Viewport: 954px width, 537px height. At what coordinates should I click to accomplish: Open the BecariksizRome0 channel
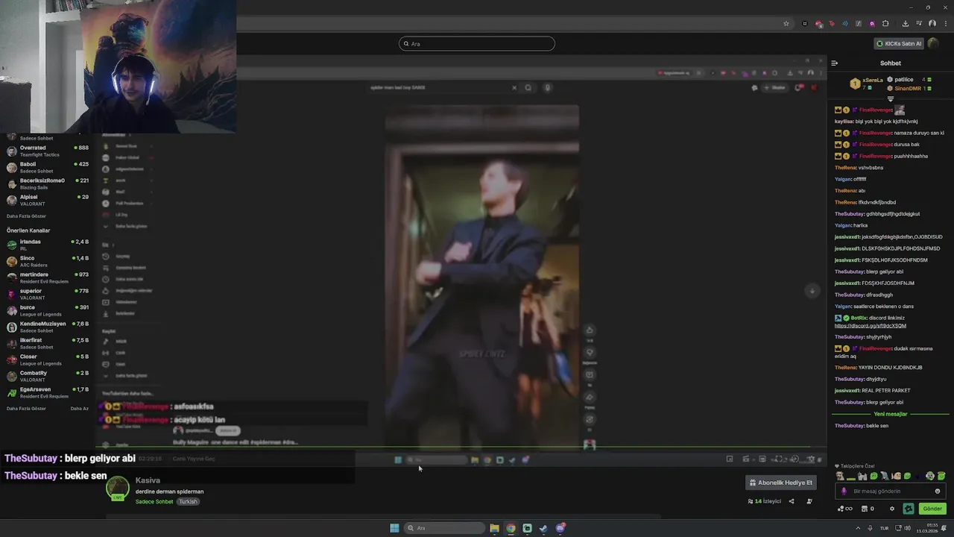click(x=48, y=183)
